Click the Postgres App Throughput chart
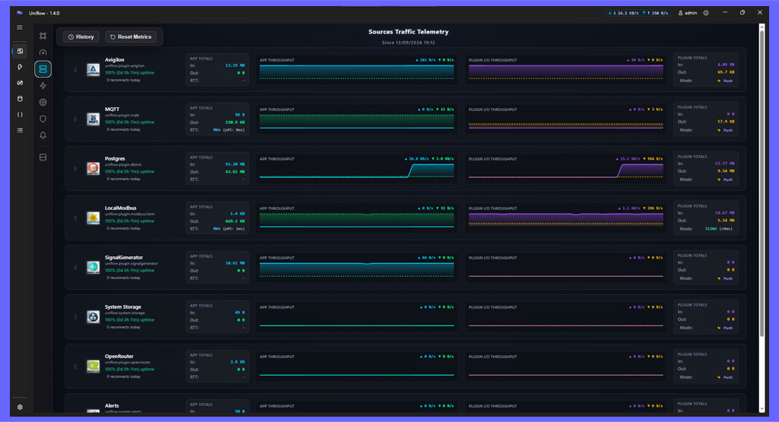This screenshot has width=779, height=422. click(x=357, y=168)
